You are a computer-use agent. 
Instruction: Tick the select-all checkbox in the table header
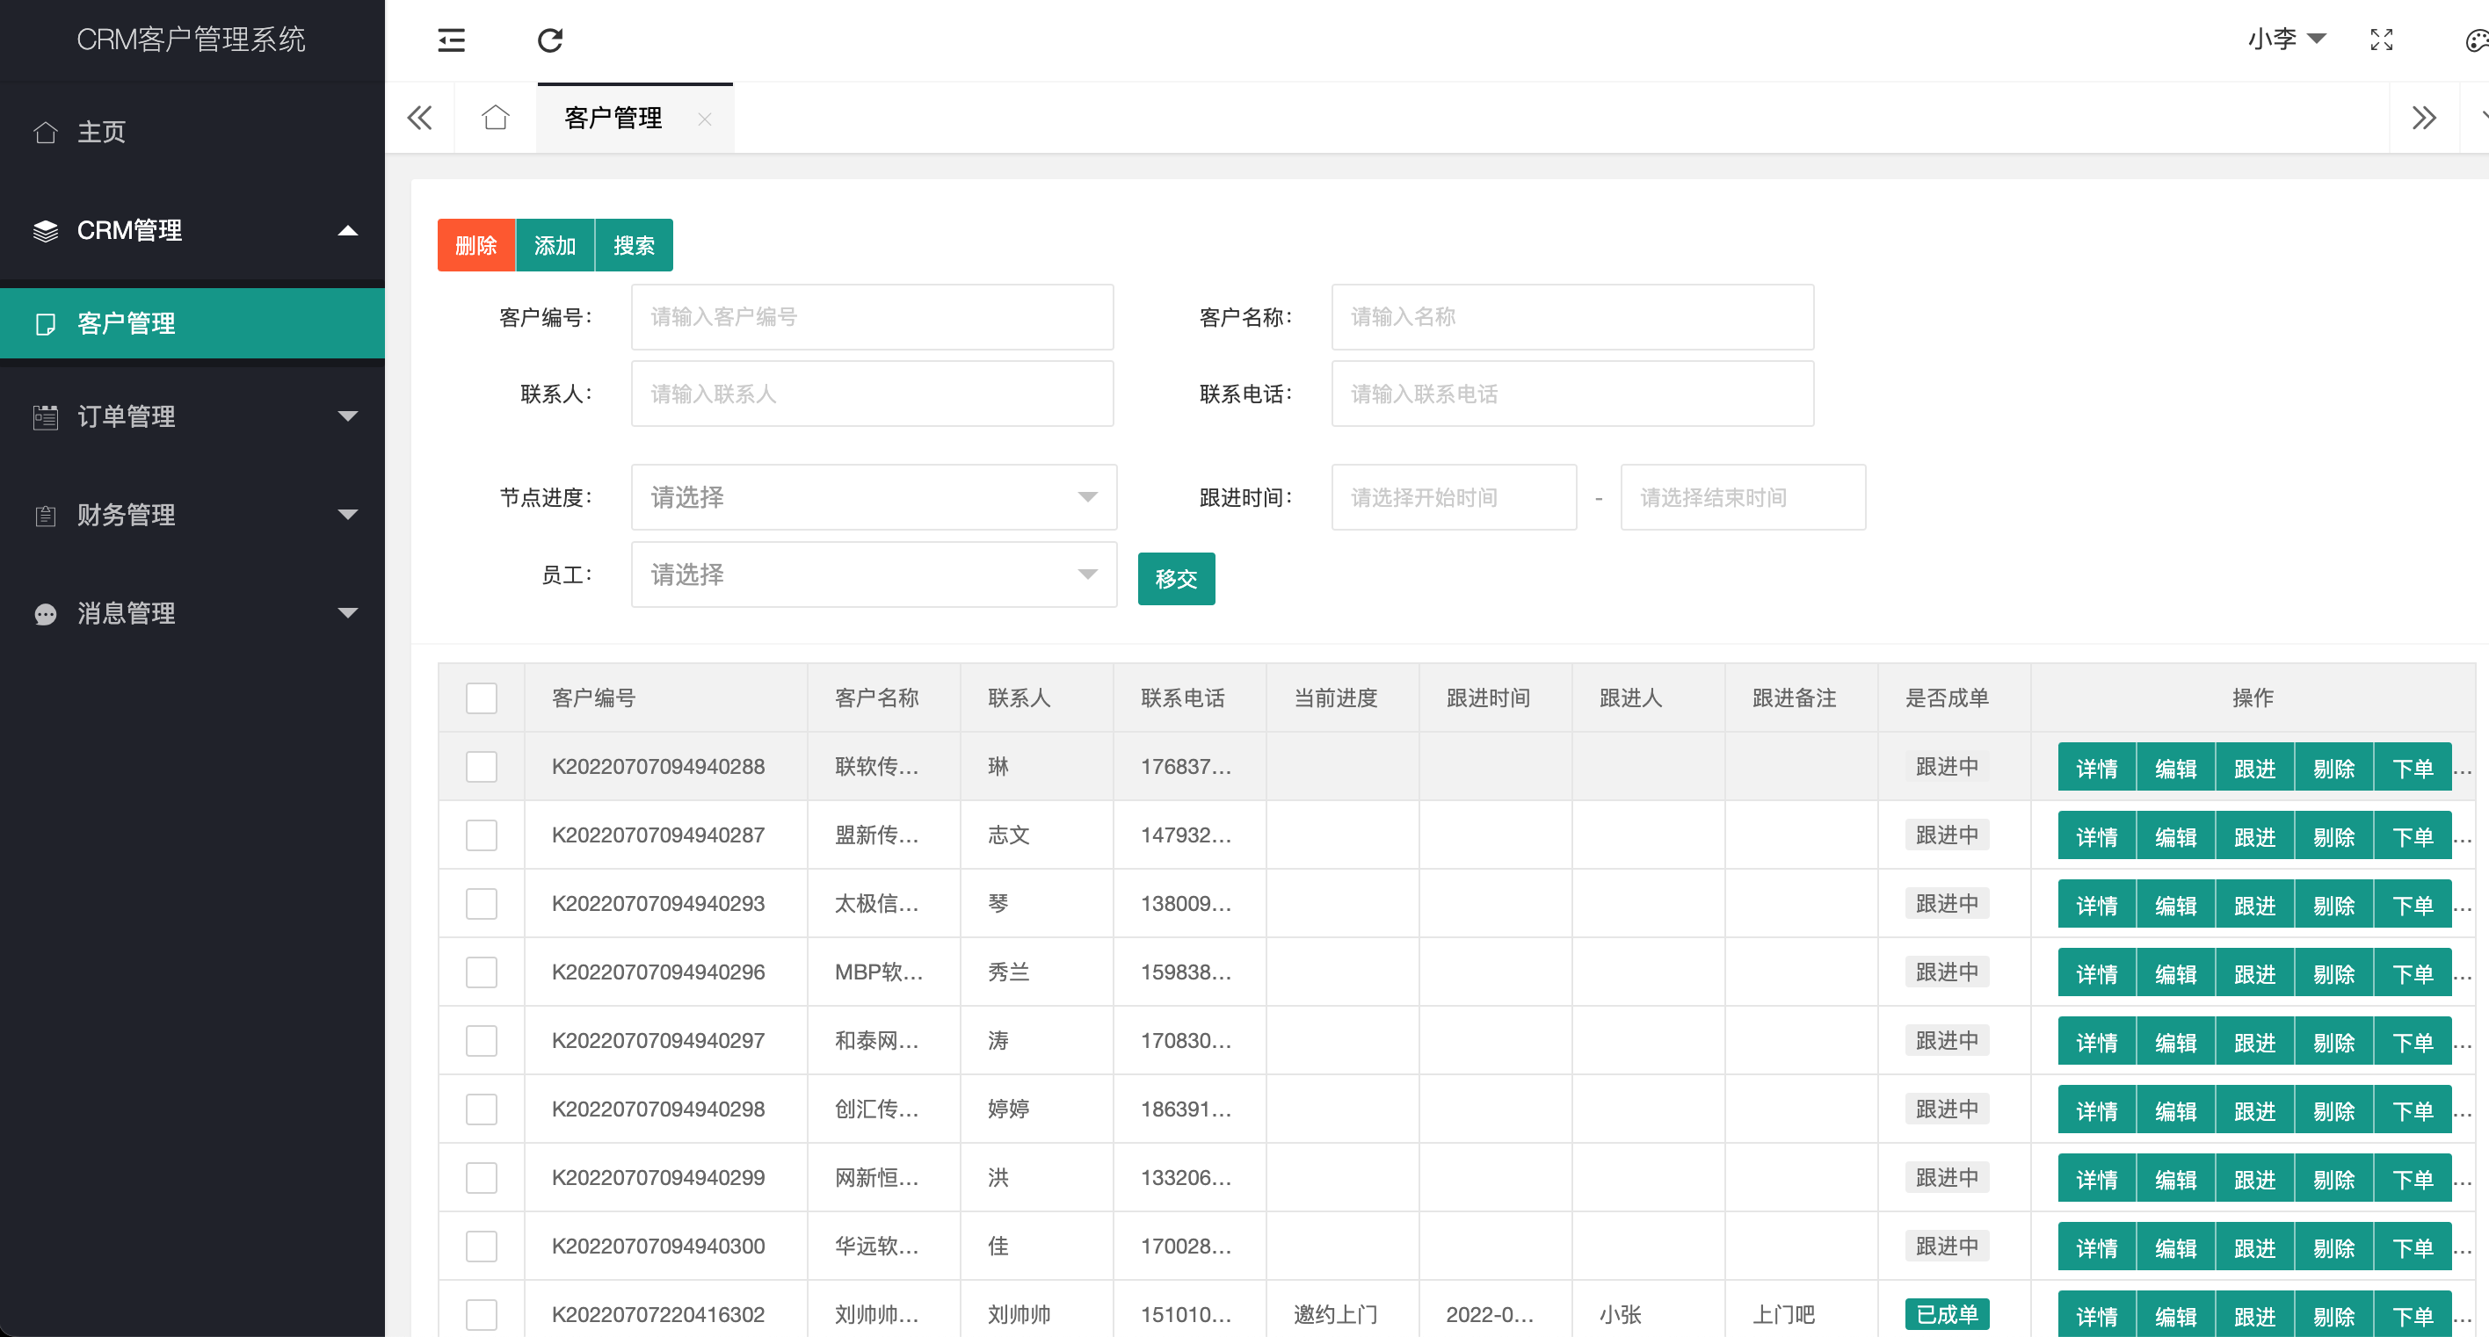click(x=481, y=698)
